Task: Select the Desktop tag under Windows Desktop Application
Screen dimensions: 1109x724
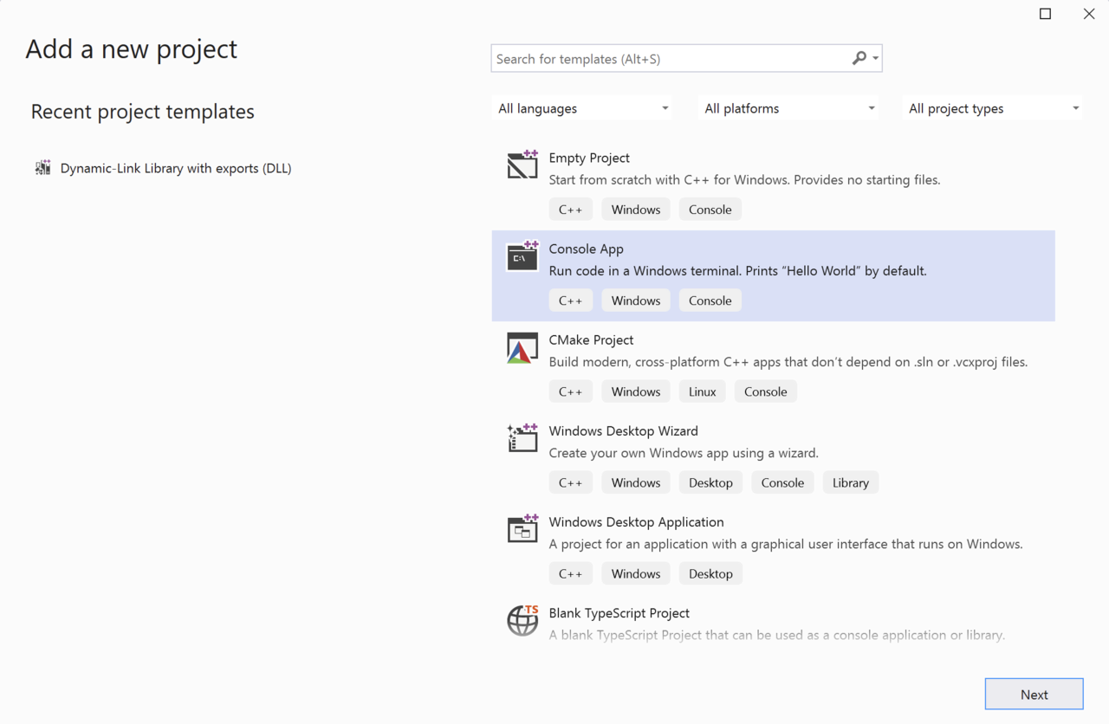Action: [x=710, y=572]
